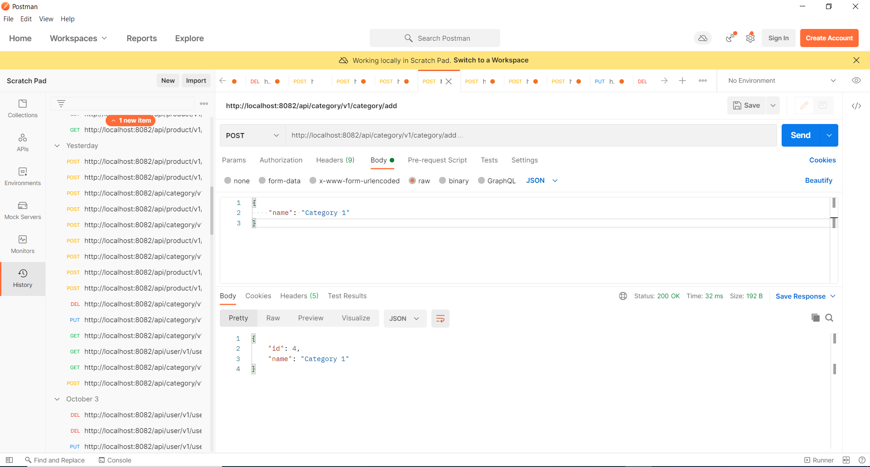The width and height of the screenshot is (870, 467).
Task: Open the satellite capture requests icon
Action: pyautogui.click(x=730, y=38)
